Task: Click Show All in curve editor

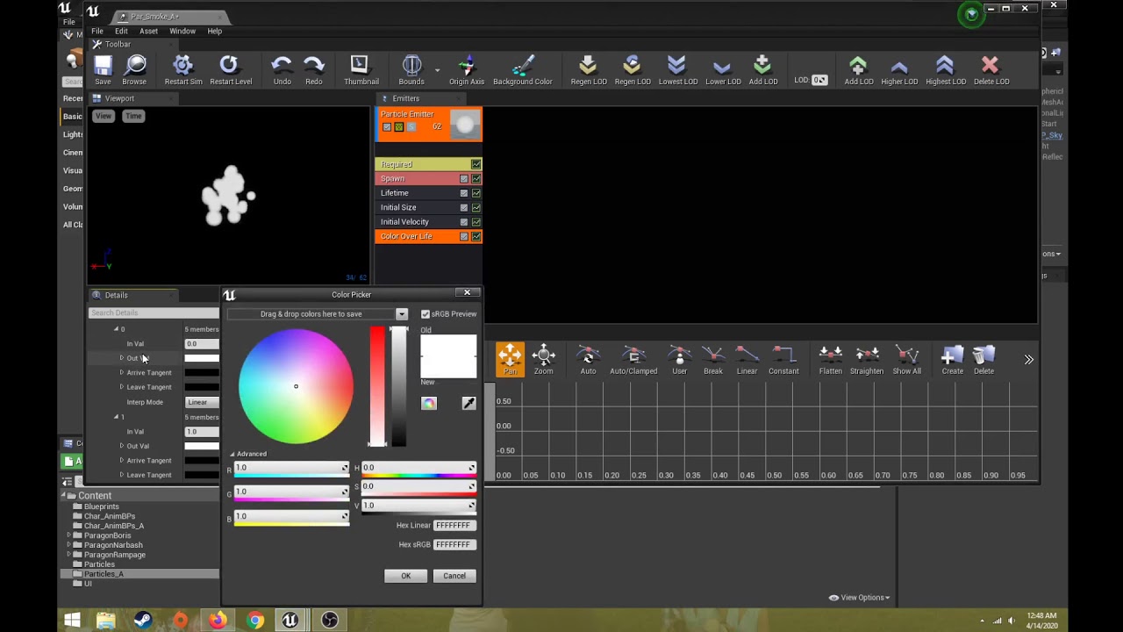Action: tap(906, 359)
